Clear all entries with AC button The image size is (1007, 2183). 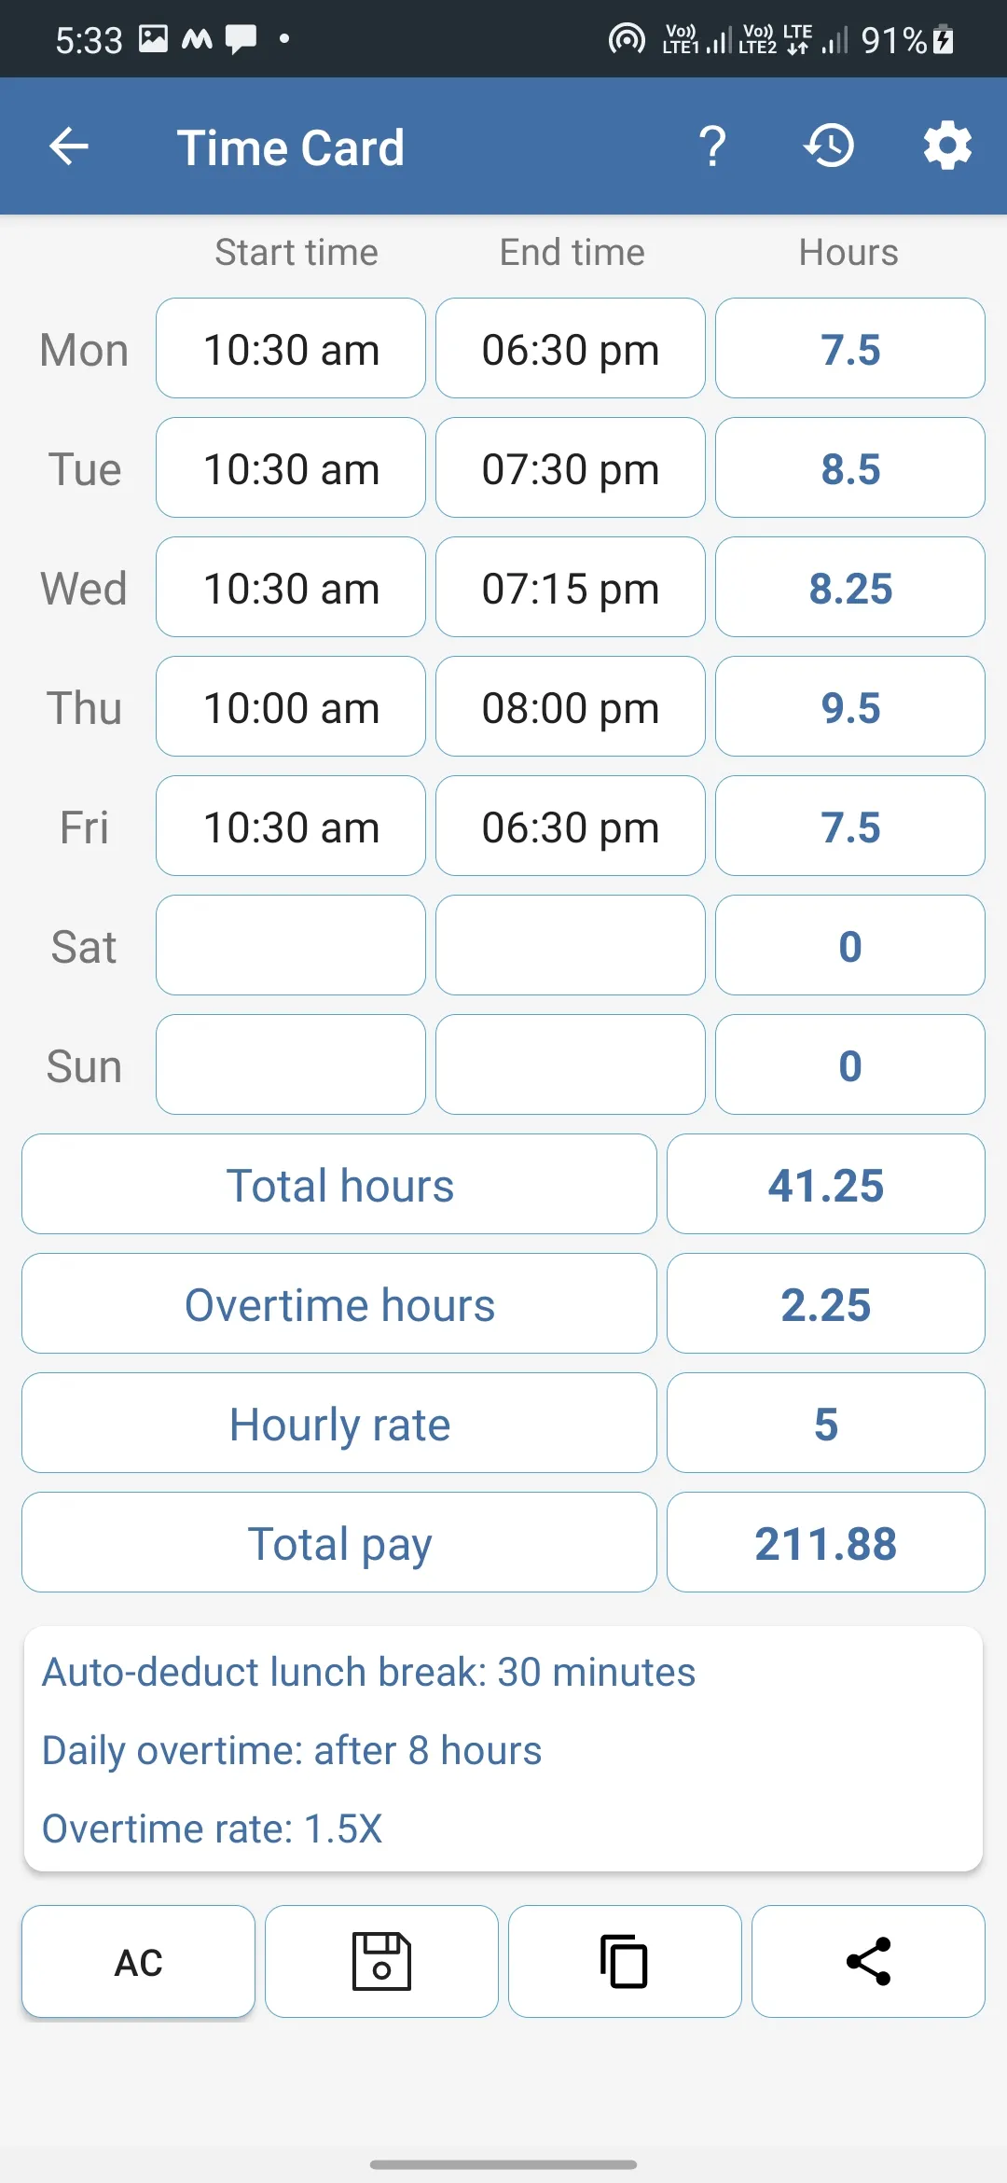click(x=138, y=1961)
